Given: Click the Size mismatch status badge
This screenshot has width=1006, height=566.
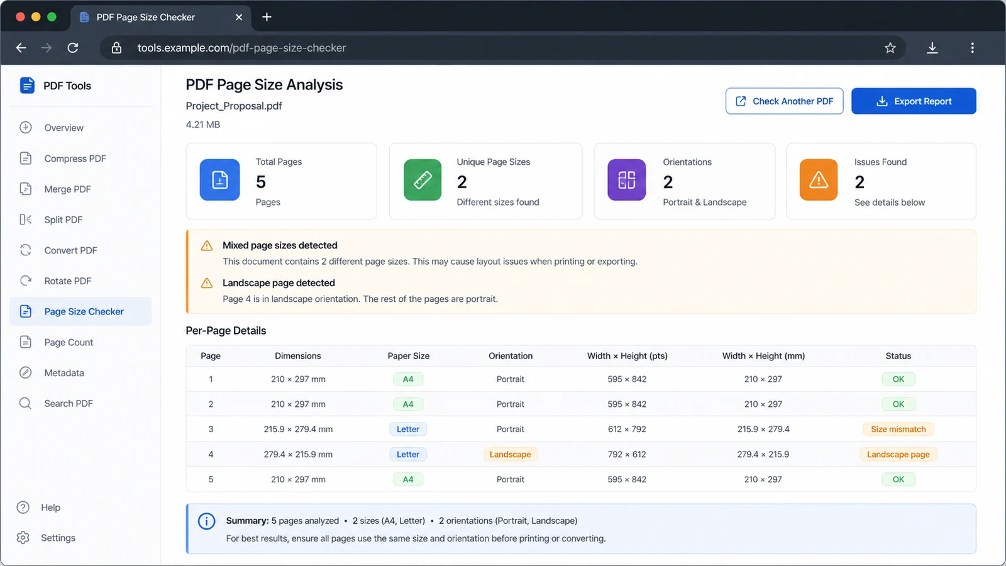Looking at the screenshot, I should [x=898, y=429].
